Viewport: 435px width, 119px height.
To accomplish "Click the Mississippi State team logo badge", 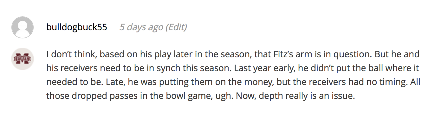I will 23,59.
